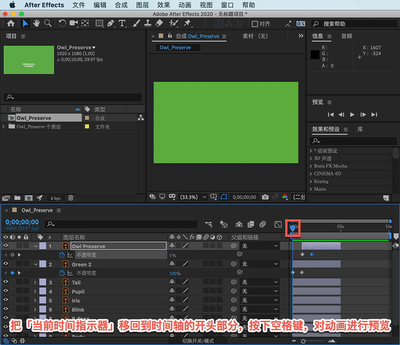The height and width of the screenshot is (345, 400).
Task: Click the 切换开关/模式 button
Action: [198, 341]
